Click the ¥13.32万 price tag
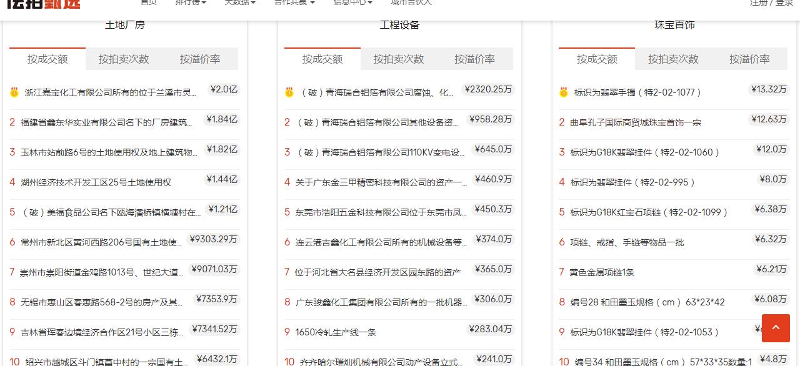This screenshot has width=800, height=366. 769,89
